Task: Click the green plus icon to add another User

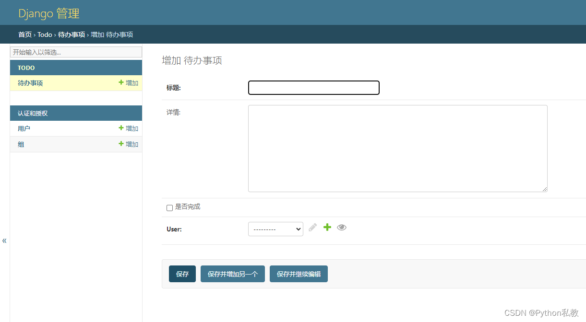Action: tap(327, 227)
